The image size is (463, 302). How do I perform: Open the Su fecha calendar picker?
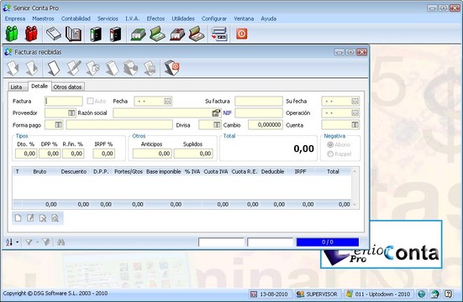355,102
